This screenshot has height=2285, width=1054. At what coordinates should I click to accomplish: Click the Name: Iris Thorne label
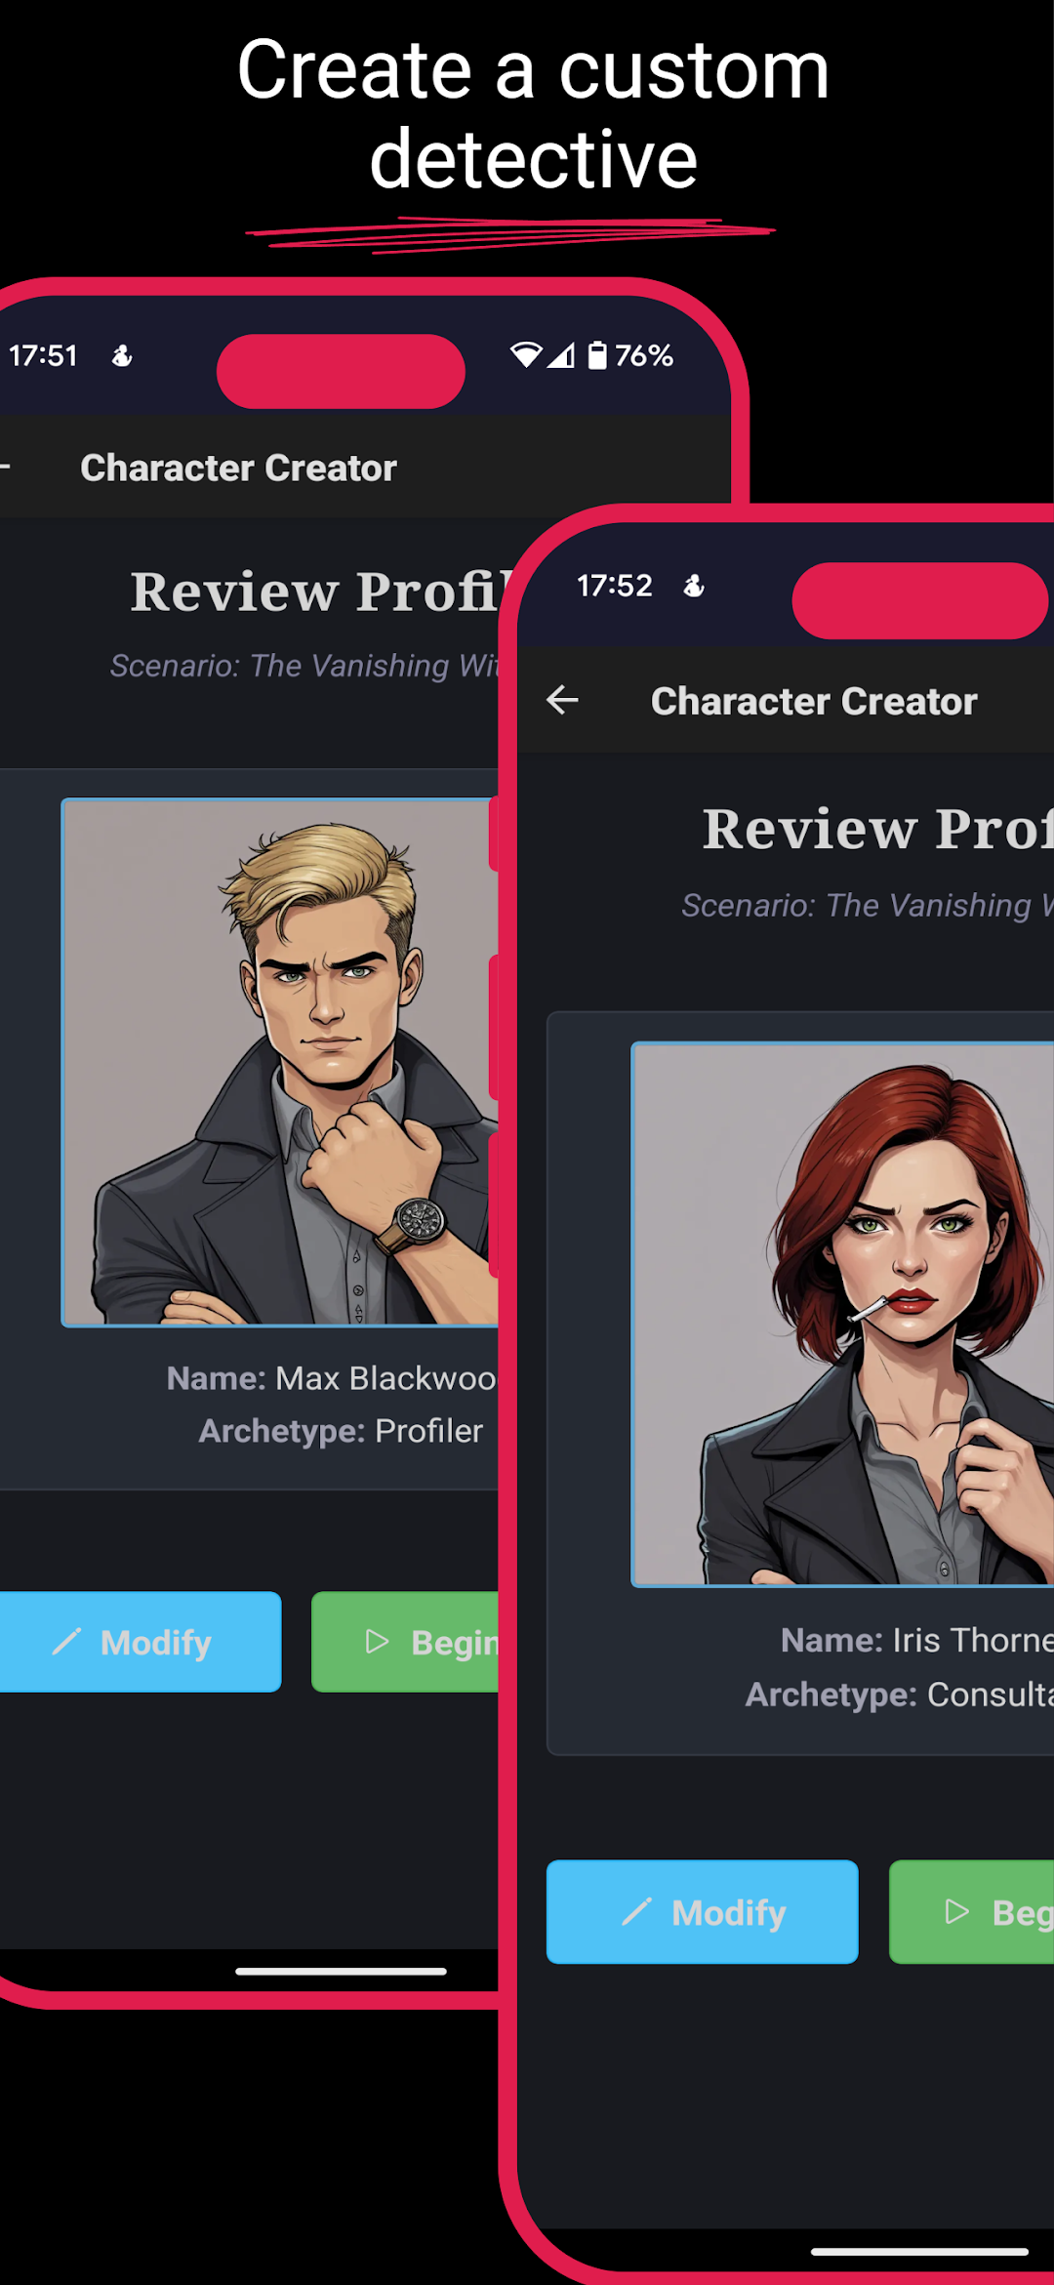(917, 1640)
